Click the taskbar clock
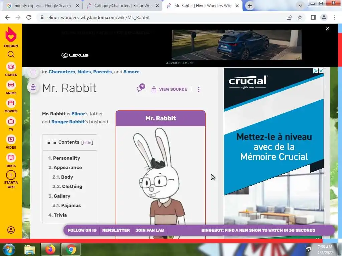The width and height of the screenshot is (342, 256). tap(325, 250)
